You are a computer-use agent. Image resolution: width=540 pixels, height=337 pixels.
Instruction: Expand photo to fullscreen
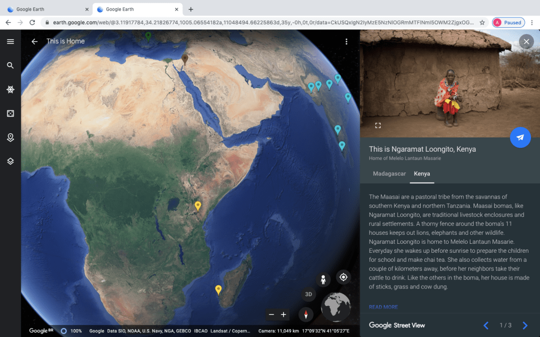(x=378, y=125)
